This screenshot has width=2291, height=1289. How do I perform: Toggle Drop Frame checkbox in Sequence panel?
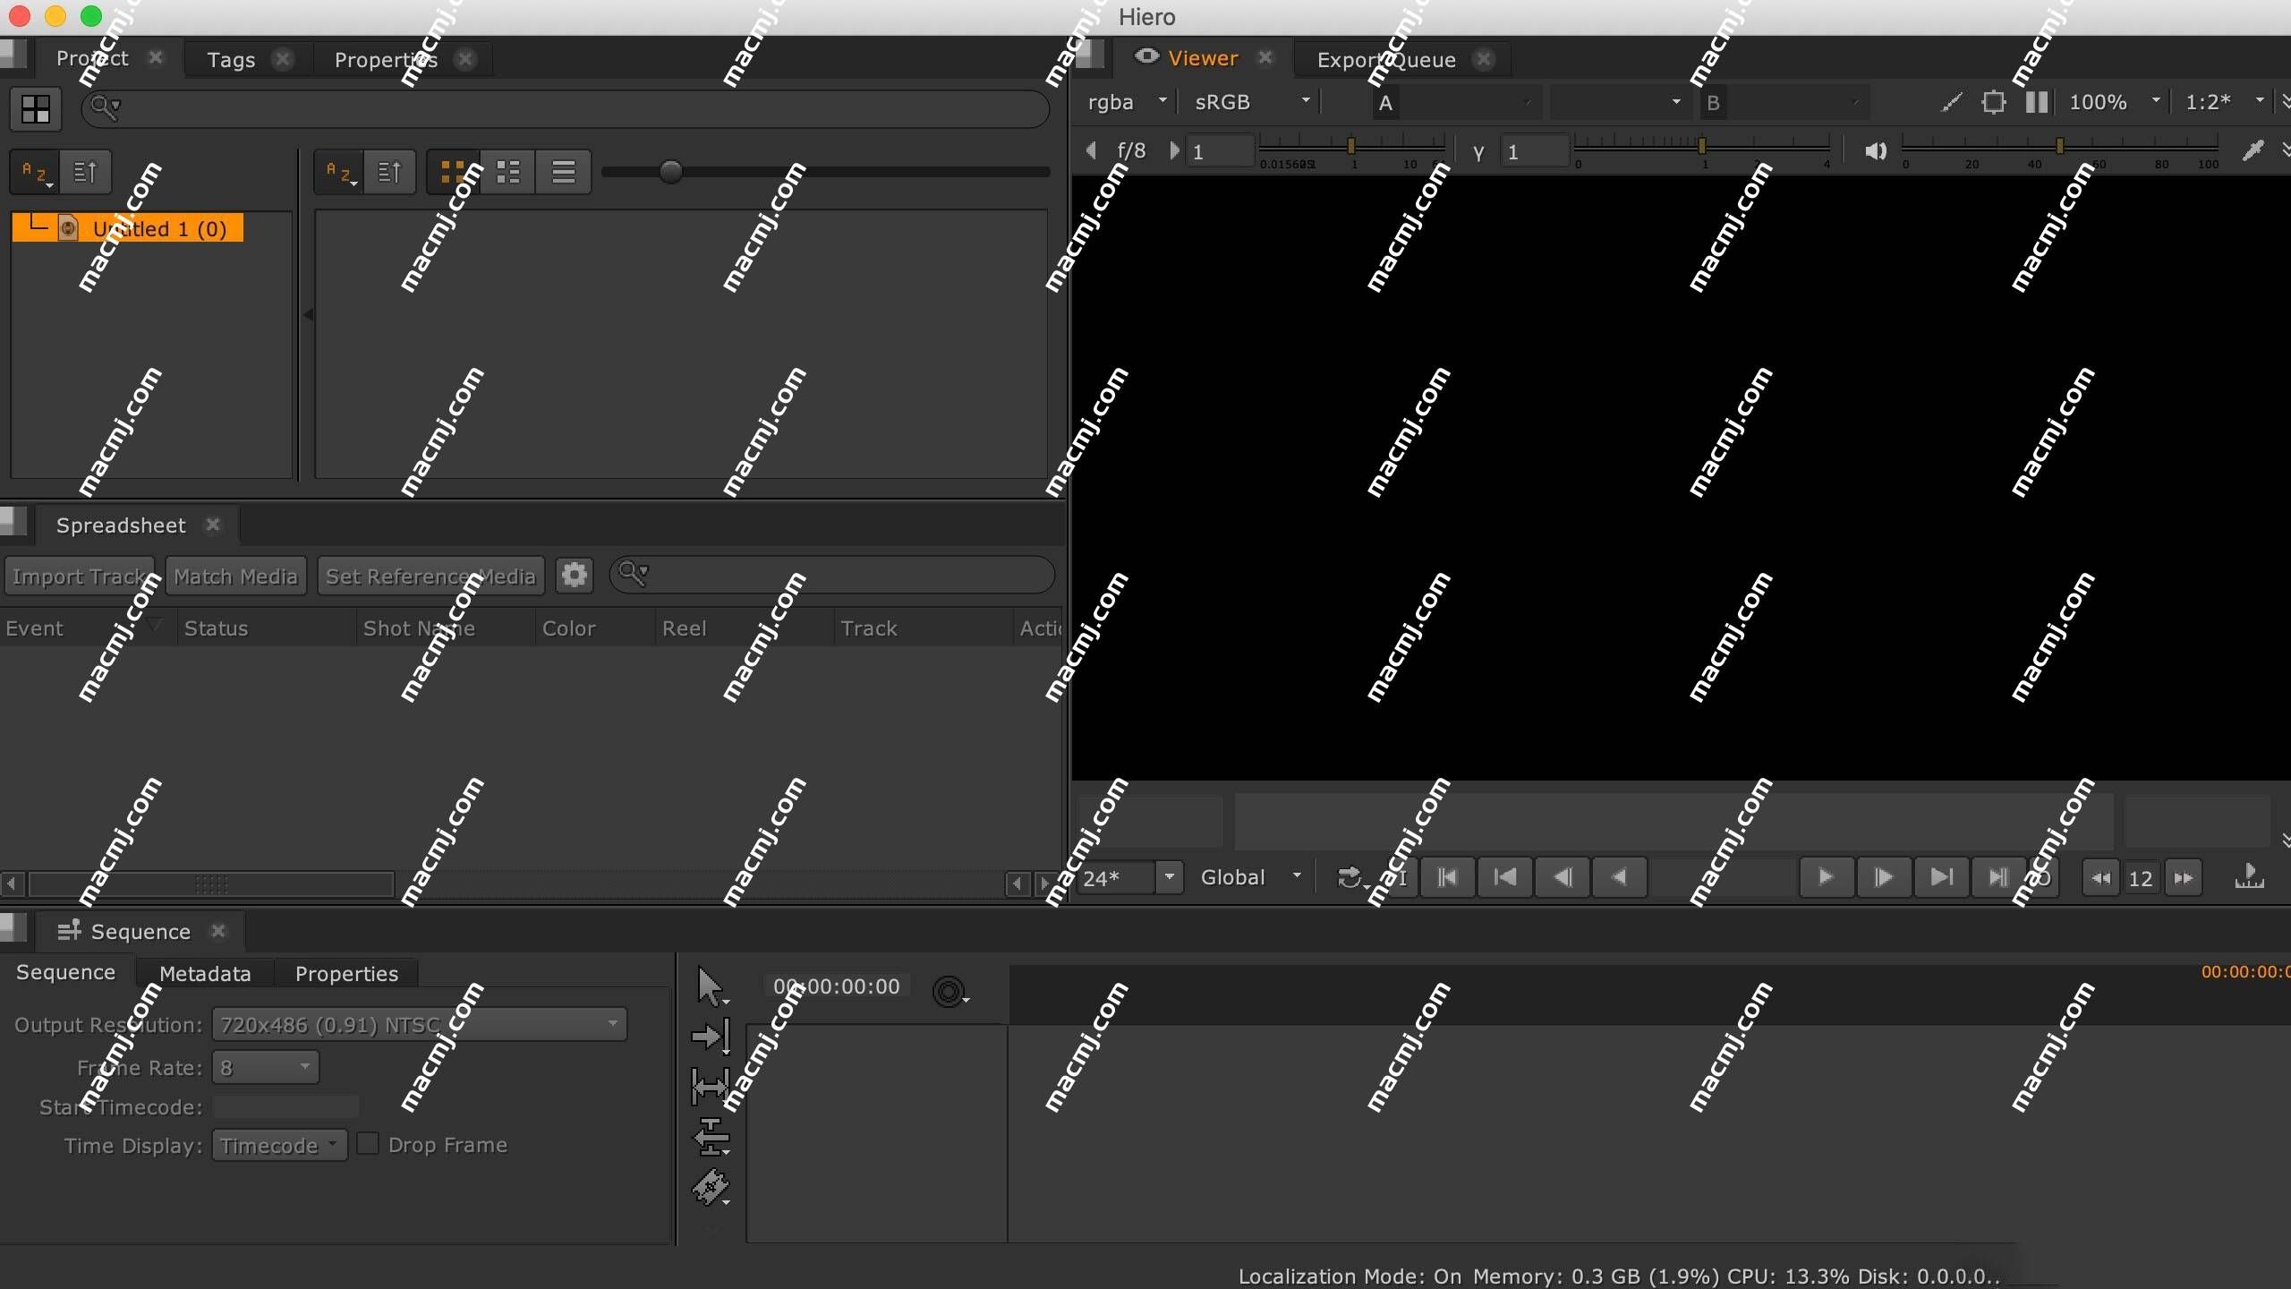(x=367, y=1144)
